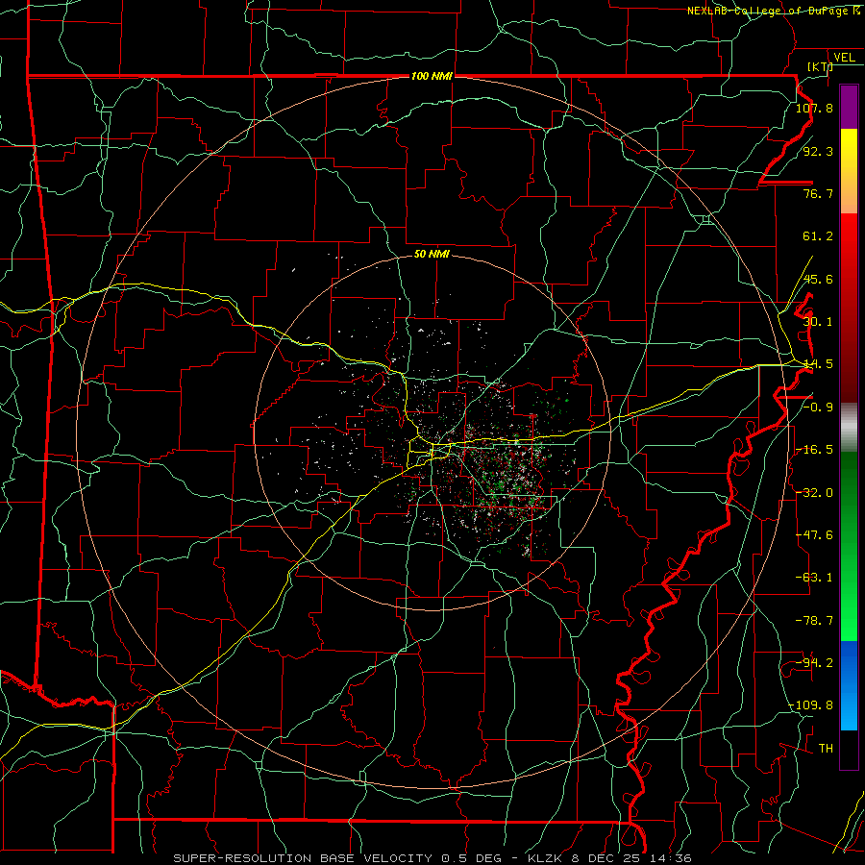865x865 pixels.
Task: Click the 45.6 velocity scale value
Action: point(818,279)
